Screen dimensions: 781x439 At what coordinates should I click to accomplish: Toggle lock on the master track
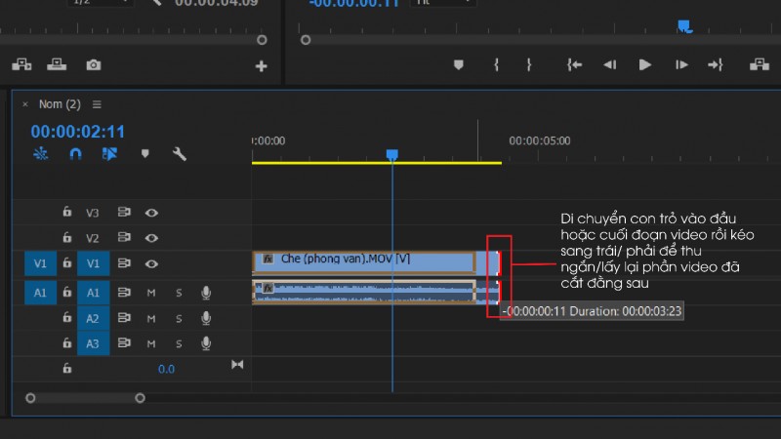67,369
